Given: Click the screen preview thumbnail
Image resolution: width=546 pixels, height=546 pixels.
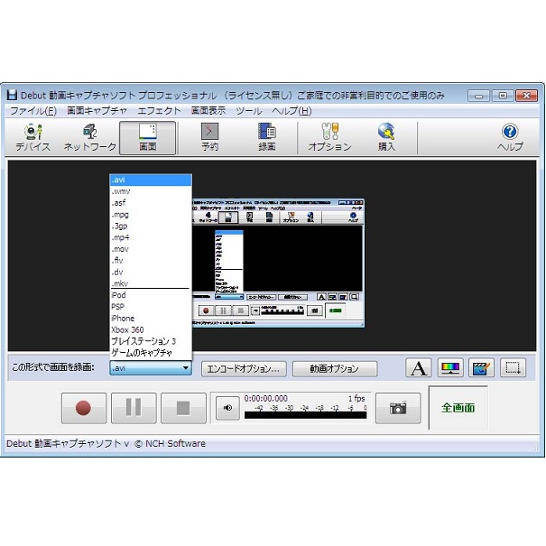Looking at the screenshot, I should click(278, 263).
